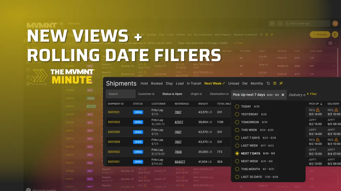
Task: Click the refresh icon next to Monthly tab
Action: 268,83
